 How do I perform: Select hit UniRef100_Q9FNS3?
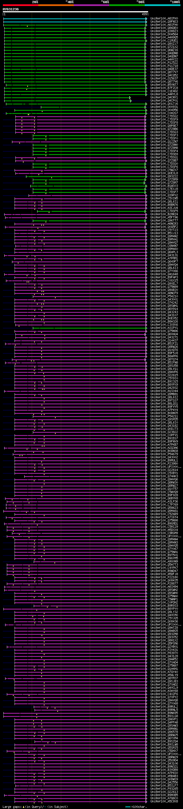(164, 22)
